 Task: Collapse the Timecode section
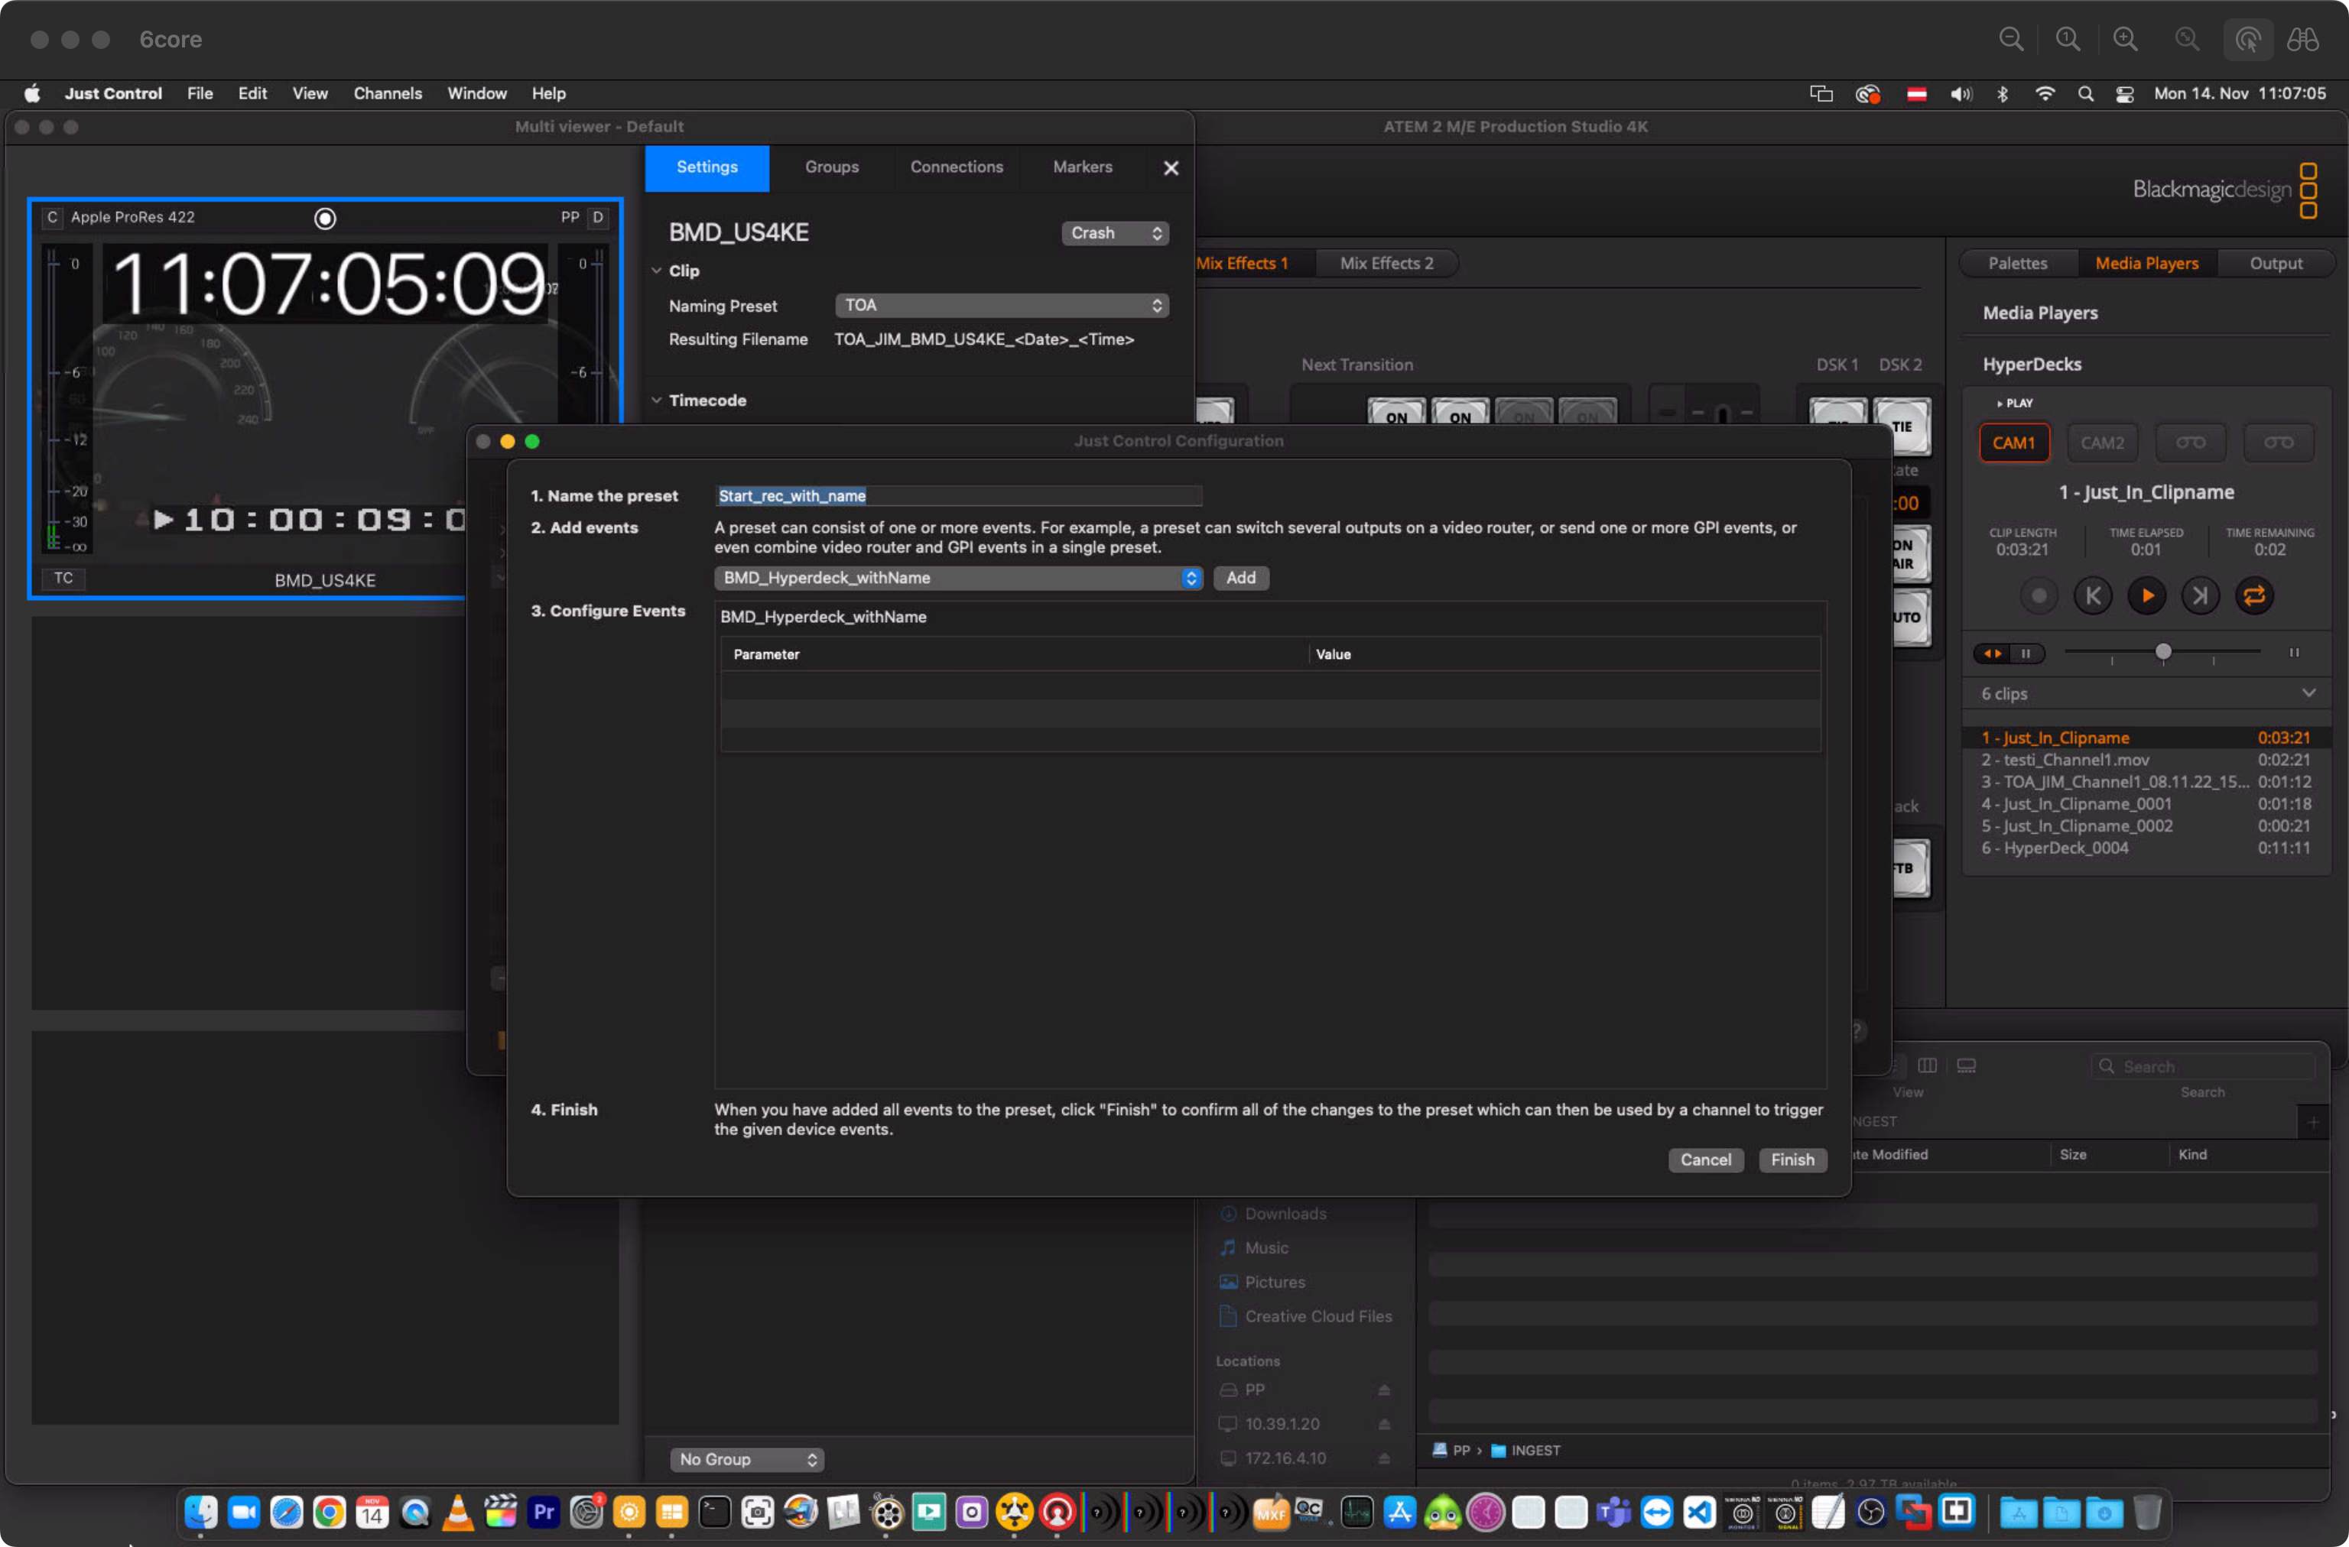pos(656,401)
